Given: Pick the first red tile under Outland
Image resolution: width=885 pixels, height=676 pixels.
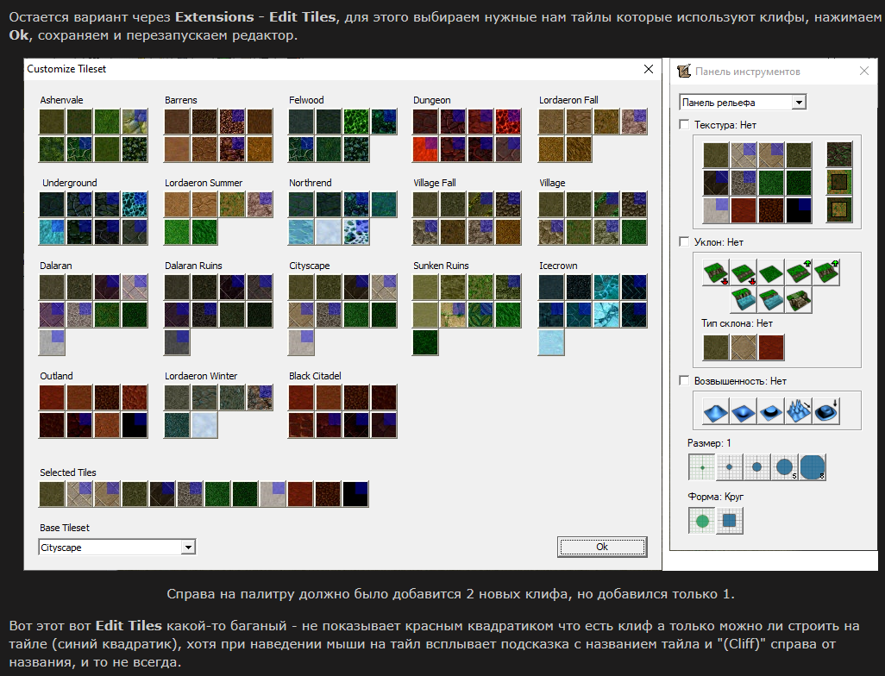Looking at the screenshot, I should coord(52,397).
